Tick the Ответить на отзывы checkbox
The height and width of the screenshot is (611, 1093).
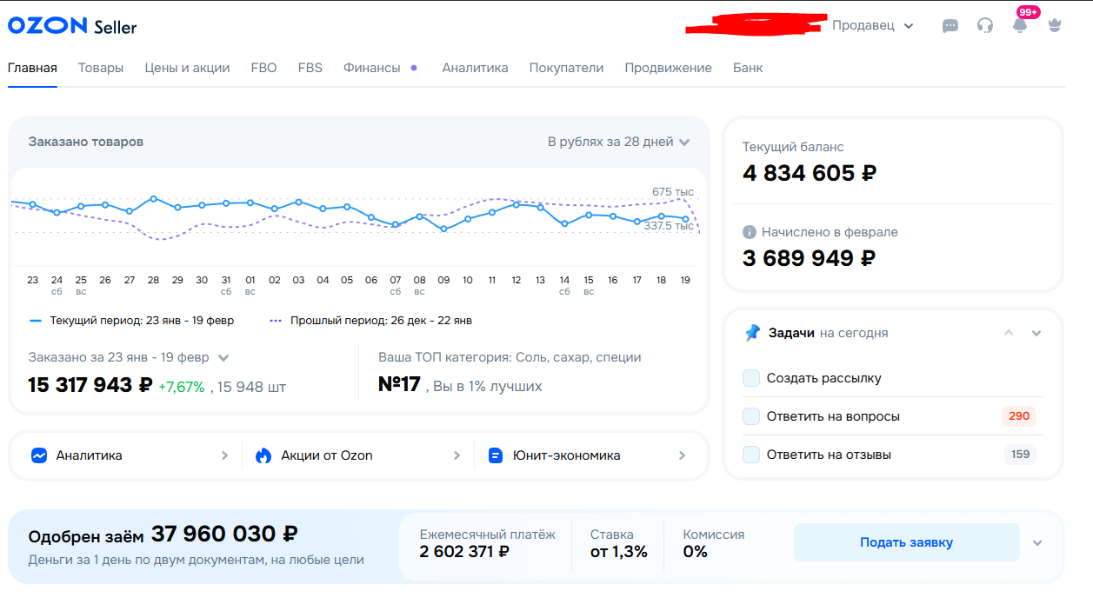click(751, 455)
